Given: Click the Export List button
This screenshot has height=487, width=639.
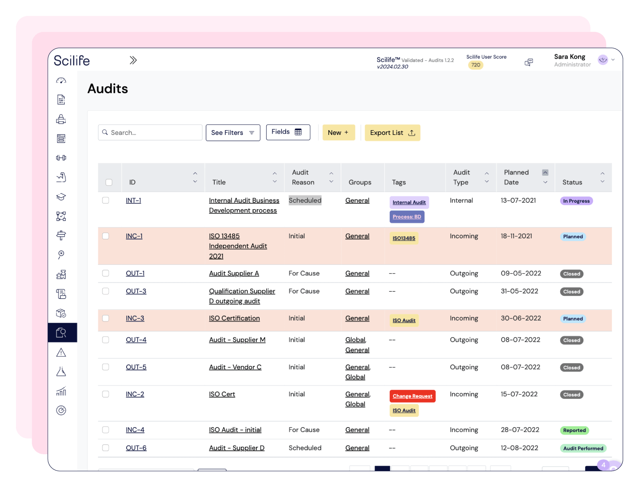Looking at the screenshot, I should pyautogui.click(x=392, y=133).
